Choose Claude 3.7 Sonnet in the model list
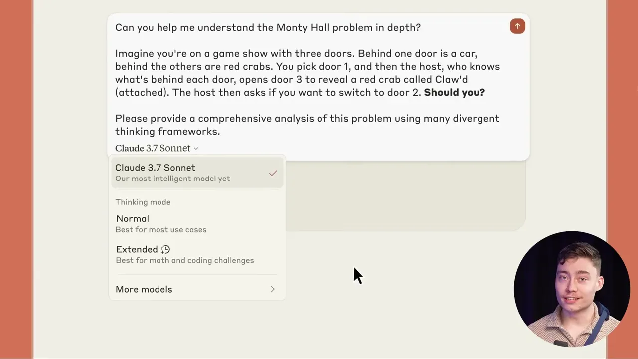The width and height of the screenshot is (638, 359). [x=155, y=168]
